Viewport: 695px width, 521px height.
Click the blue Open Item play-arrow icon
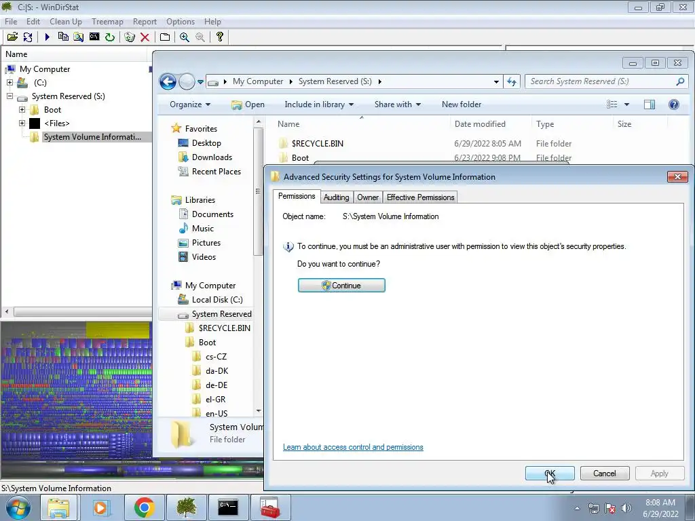click(47, 37)
